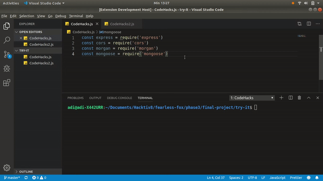Expand the Outline section
The image size is (323, 181).
point(38,172)
